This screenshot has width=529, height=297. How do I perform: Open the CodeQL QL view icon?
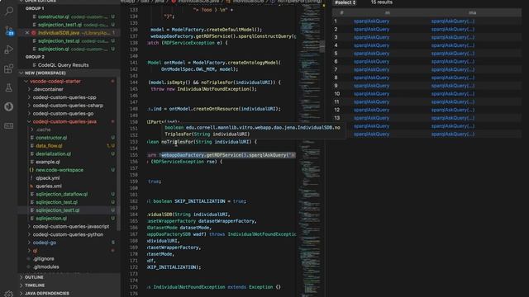[9, 125]
